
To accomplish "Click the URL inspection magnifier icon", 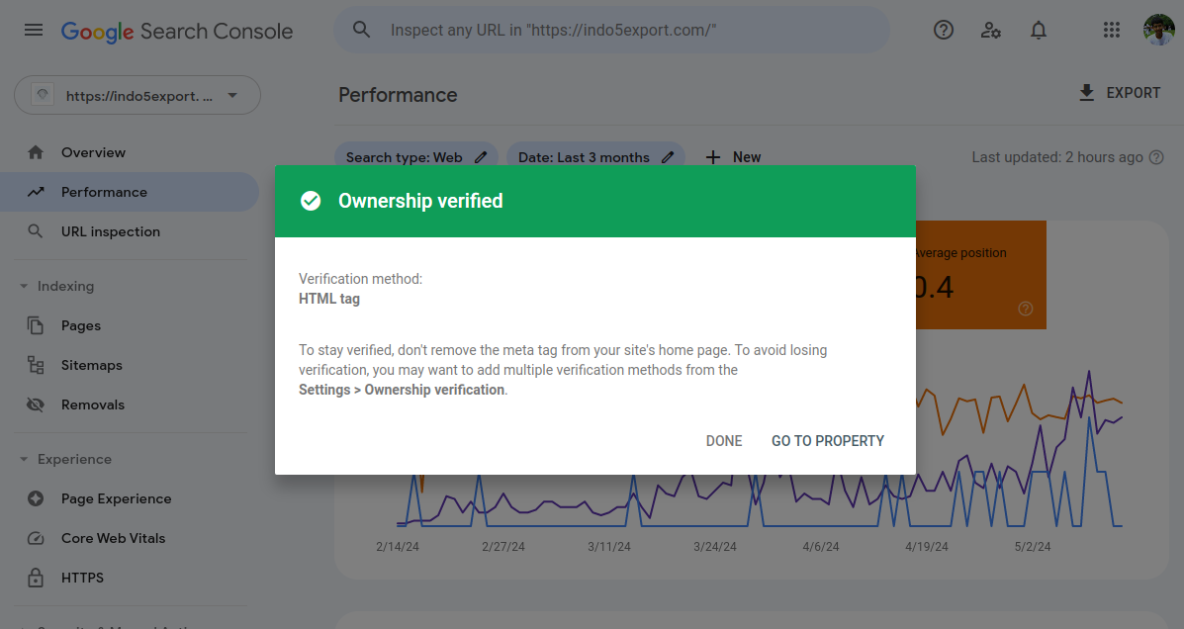I will pos(36,231).
